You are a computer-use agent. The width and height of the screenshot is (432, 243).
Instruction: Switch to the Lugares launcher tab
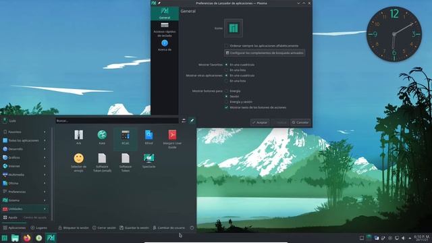[39, 228]
